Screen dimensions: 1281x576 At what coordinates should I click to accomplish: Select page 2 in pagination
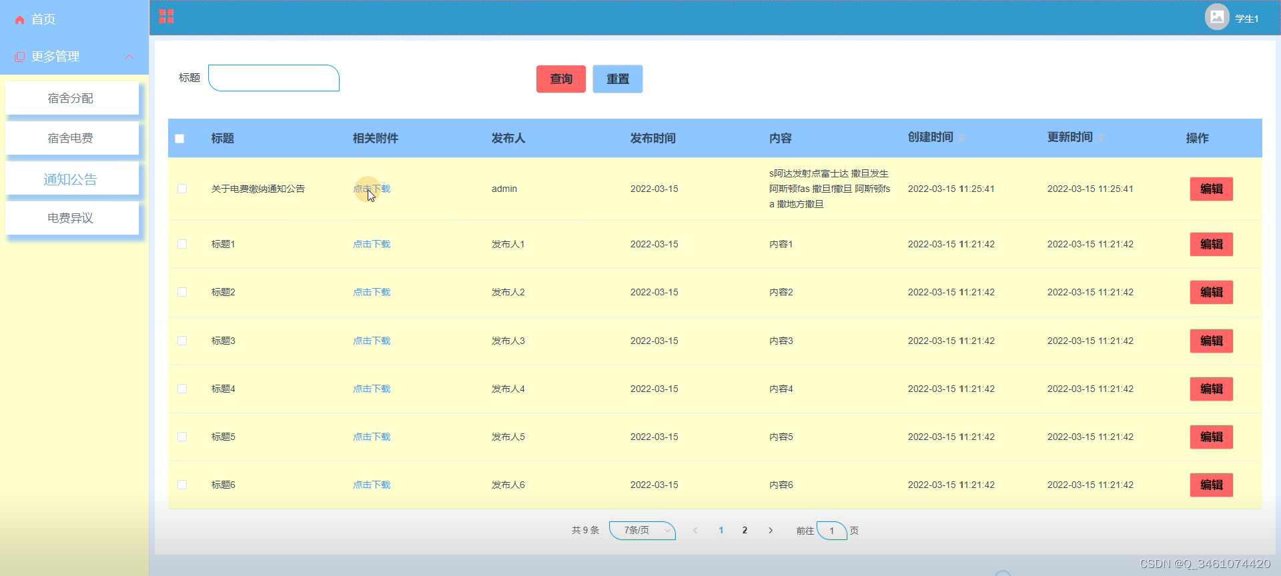coord(745,531)
